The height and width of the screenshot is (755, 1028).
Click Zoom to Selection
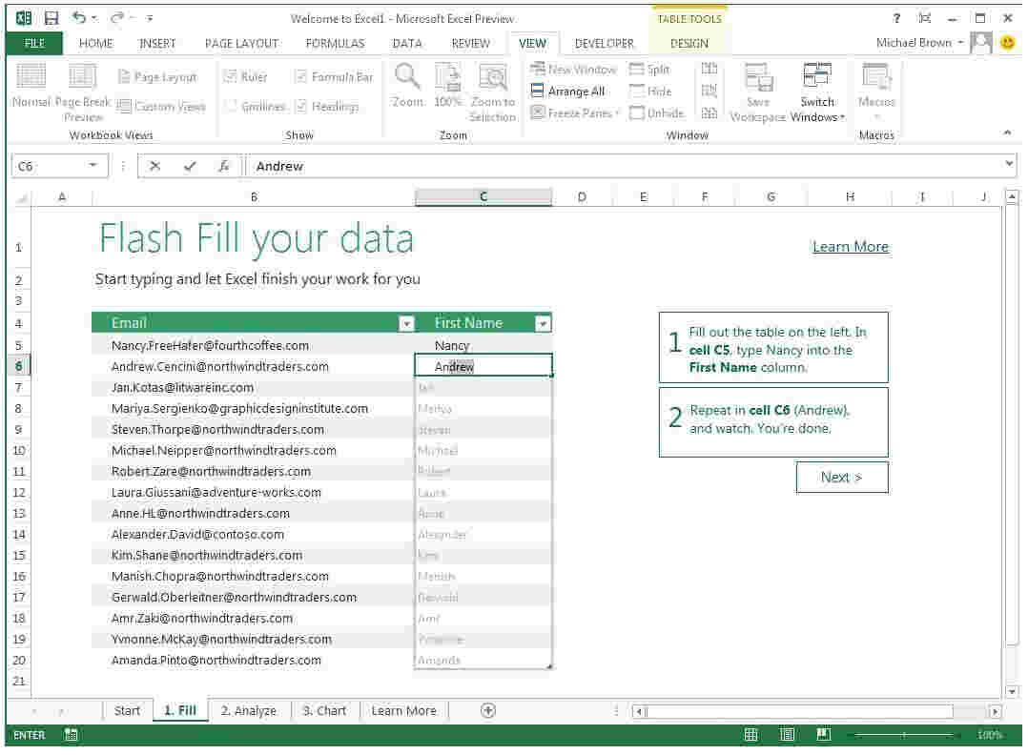coord(493,92)
